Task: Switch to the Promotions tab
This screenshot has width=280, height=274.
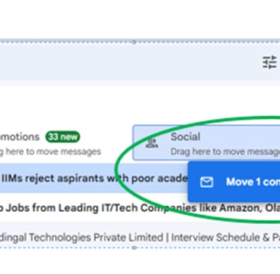Action: point(50,143)
